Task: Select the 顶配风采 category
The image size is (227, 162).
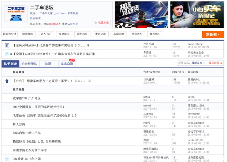Action: (82, 34)
